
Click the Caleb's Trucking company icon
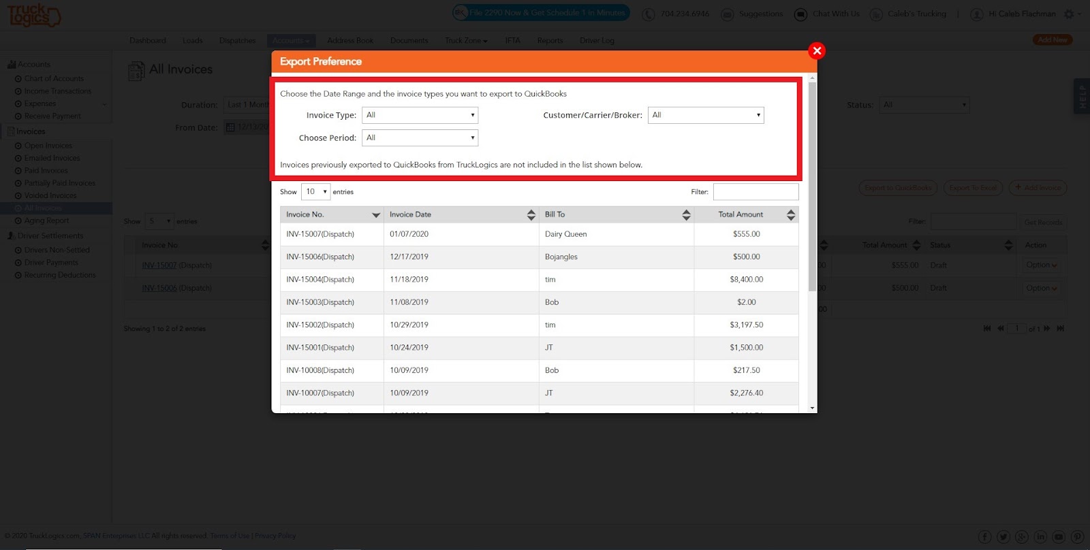click(876, 14)
